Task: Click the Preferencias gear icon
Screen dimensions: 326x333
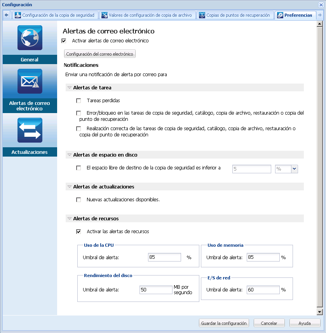Action: [x=280, y=15]
